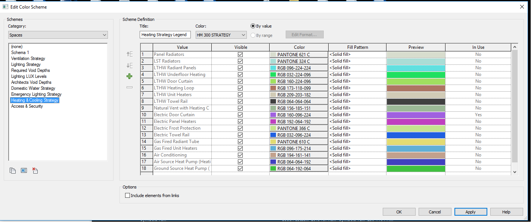Toggle the Visible checkbox for Panel Radiators
Image resolution: width=531 pixels, height=222 pixels.
tap(240, 54)
